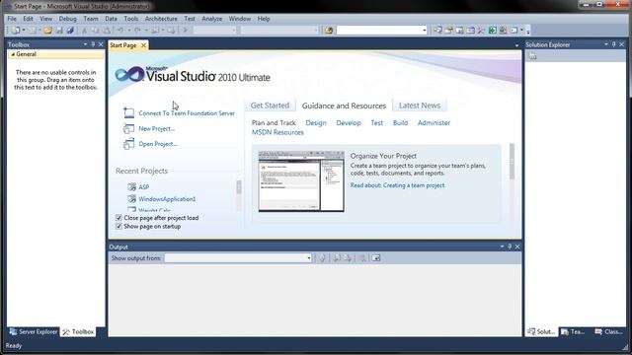Click the Redo toolbar icon
The height and width of the screenshot is (355, 632).
(x=137, y=31)
